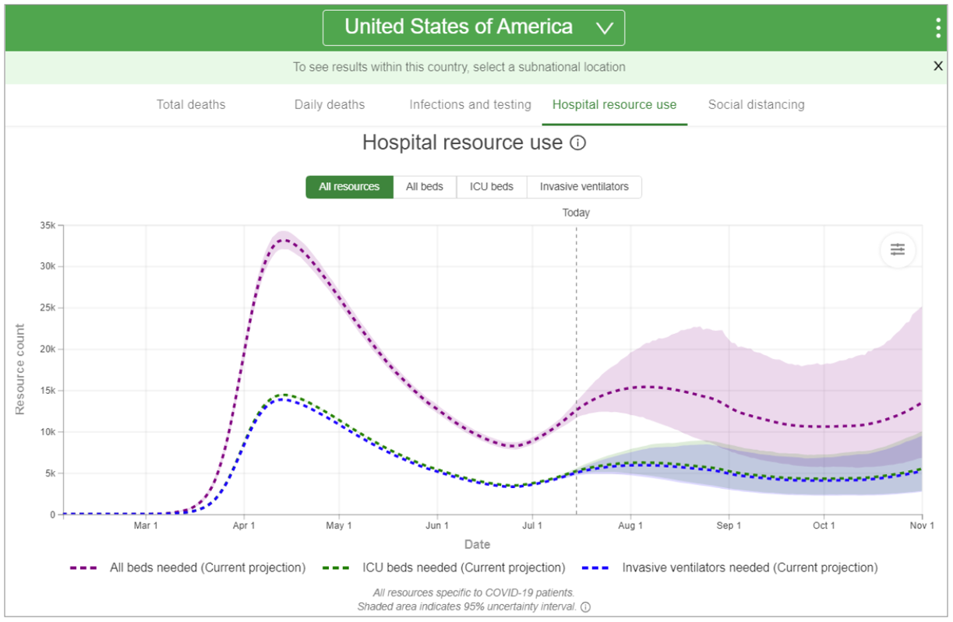
Task: Select the All resources filter
Action: pos(349,187)
